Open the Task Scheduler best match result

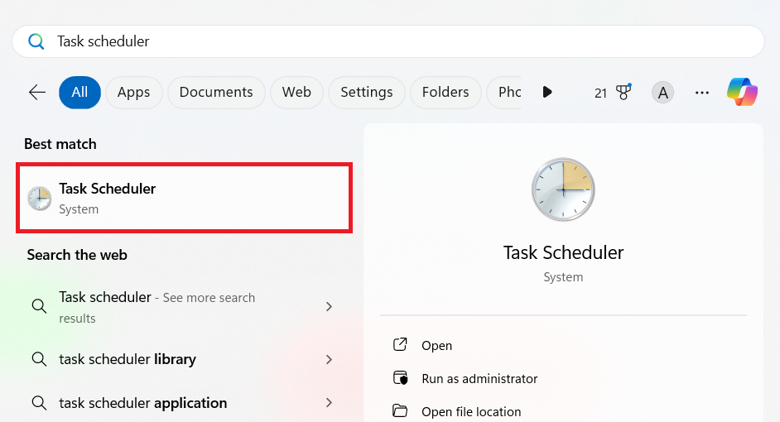coord(185,198)
